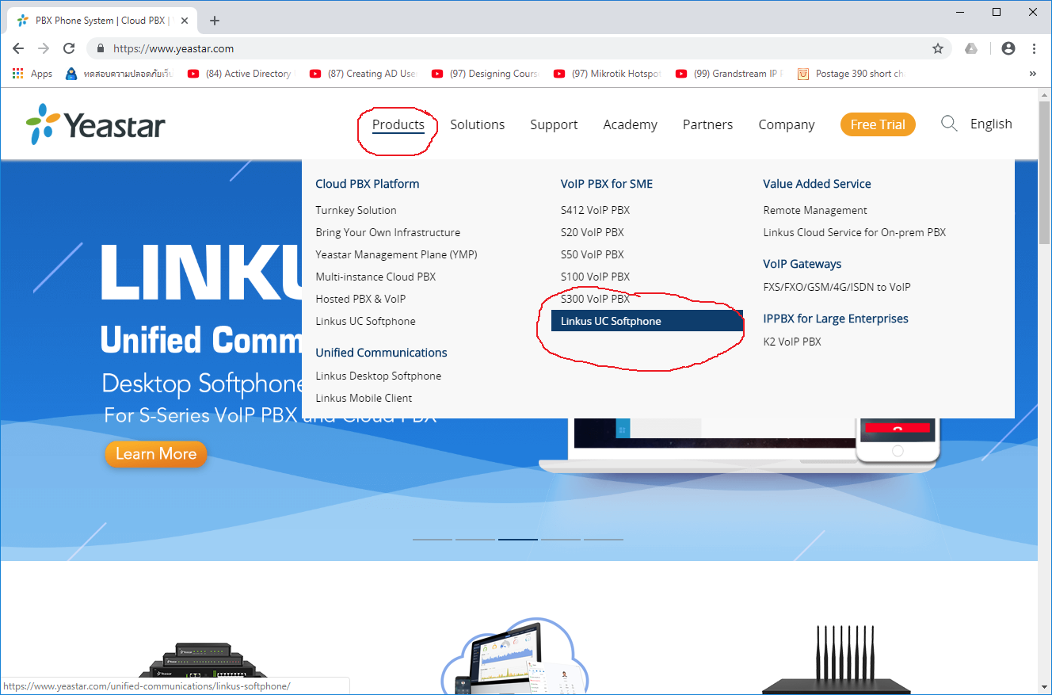
Task: Open Bring Your Own Infrastructure
Action: coord(388,232)
